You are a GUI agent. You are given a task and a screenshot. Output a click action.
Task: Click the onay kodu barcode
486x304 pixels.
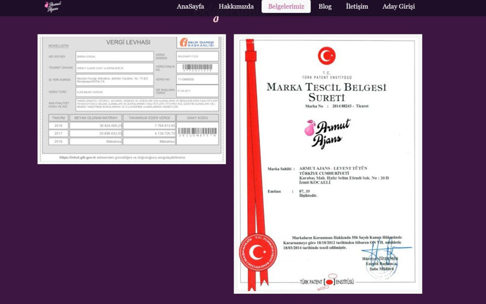197,132
